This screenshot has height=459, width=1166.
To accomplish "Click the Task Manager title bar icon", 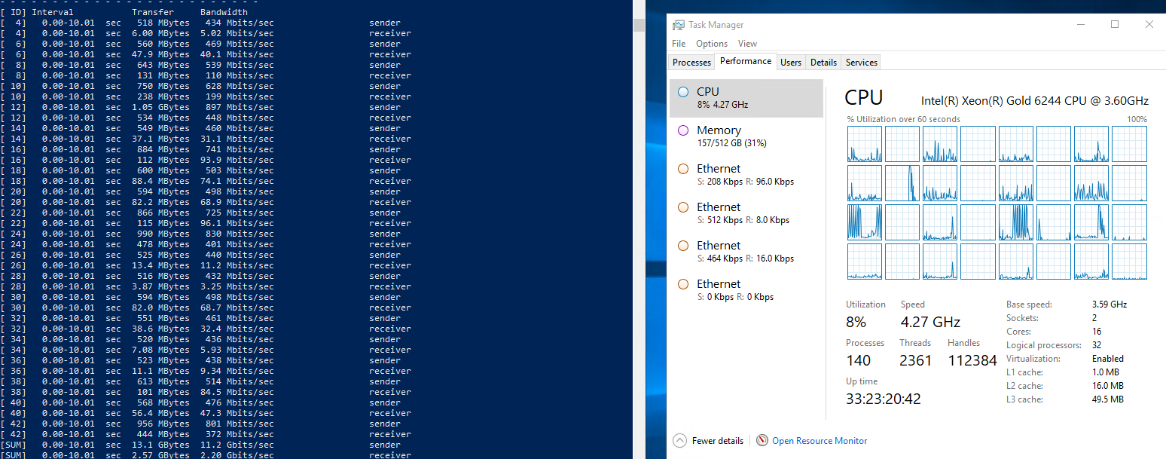I will coord(679,25).
